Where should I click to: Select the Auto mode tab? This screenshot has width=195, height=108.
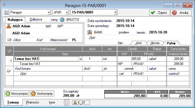tap(138, 43)
